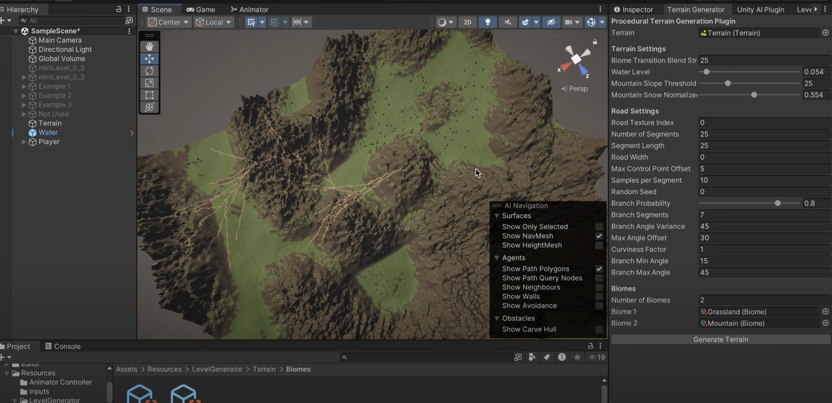The height and width of the screenshot is (403, 832).
Task: Click LevelGenerator in Project breadcrumb
Action: point(217,369)
